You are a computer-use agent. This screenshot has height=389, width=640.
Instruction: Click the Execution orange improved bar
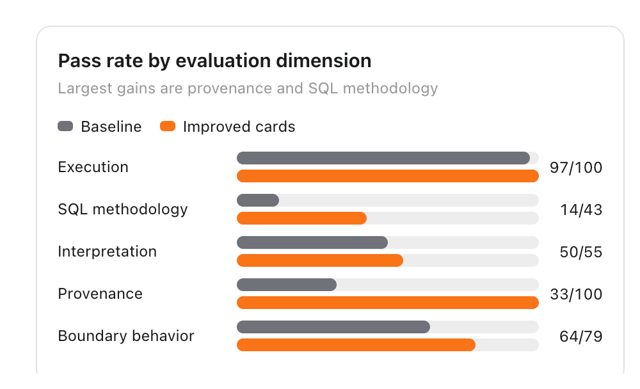388,176
